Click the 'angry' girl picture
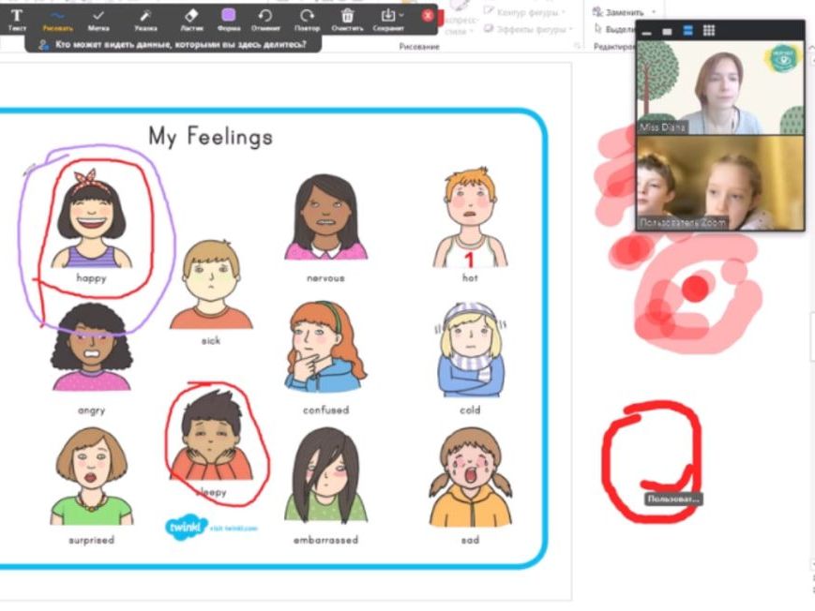 92,347
